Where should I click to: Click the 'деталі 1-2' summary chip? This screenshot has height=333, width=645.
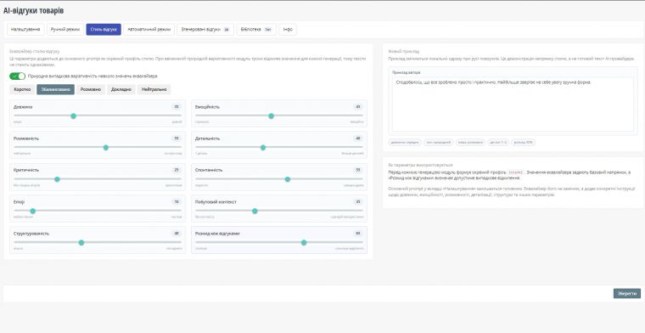[x=497, y=143]
